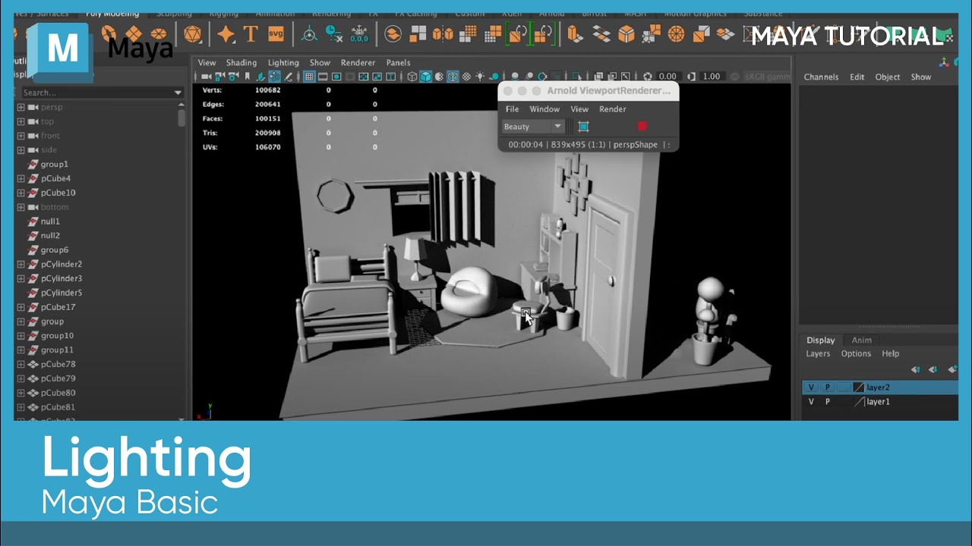
Task: Click the select camera icon in viewport toolbar
Action: 206,77
